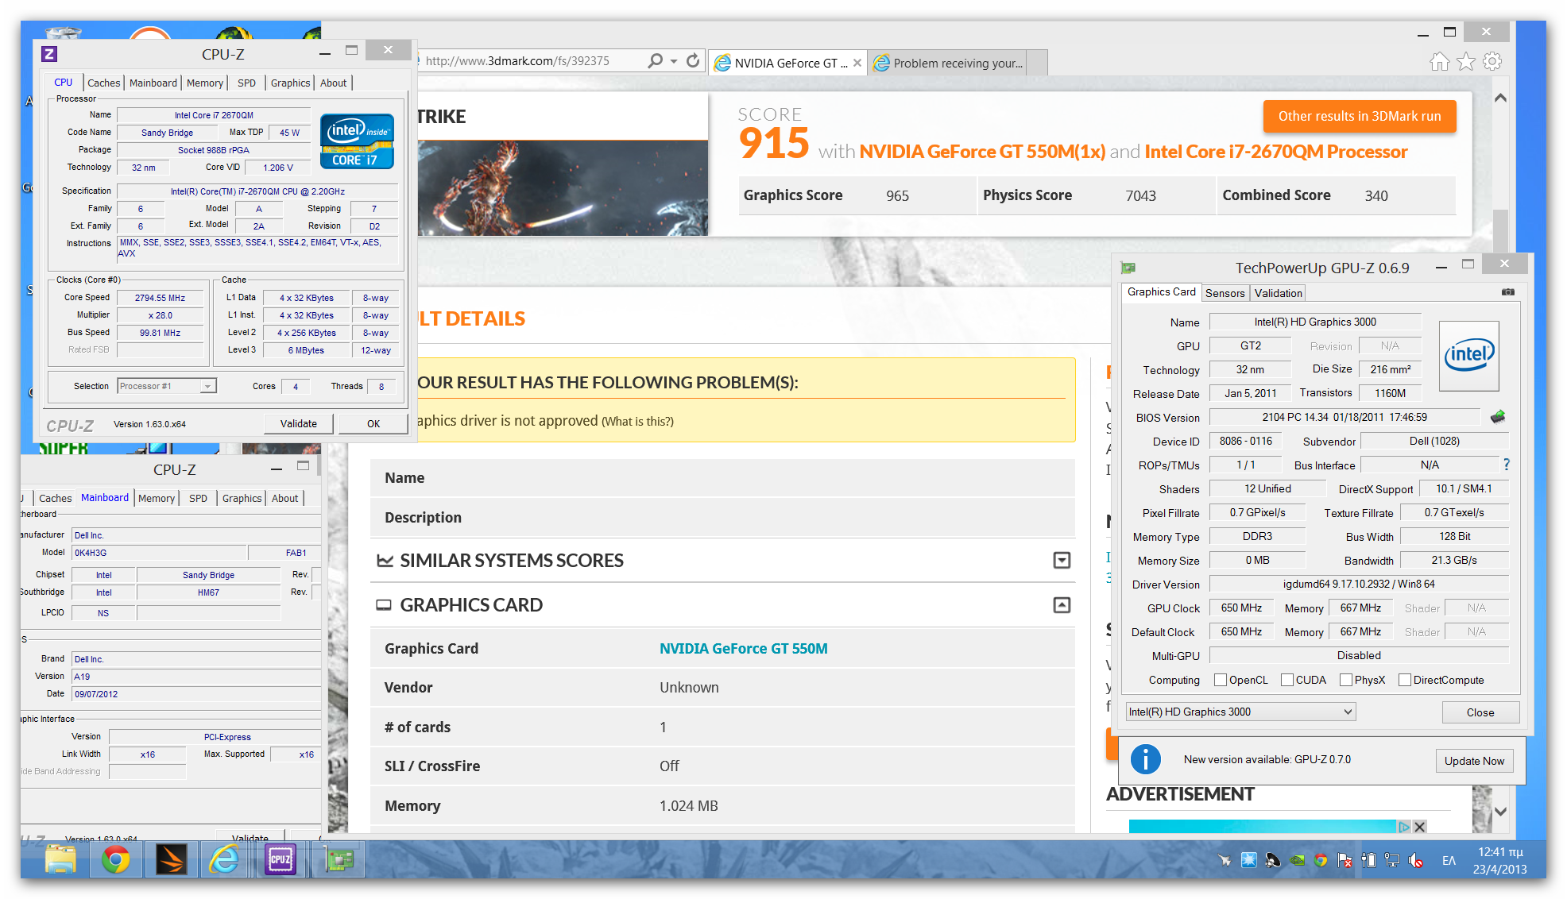Image resolution: width=1567 pixels, height=899 pixels.
Task: Open the About tab in top CPU-Z window
Action: point(333,83)
